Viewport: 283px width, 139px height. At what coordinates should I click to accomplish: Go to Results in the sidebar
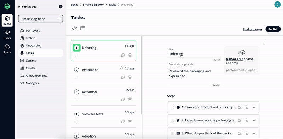[x=41, y=68]
